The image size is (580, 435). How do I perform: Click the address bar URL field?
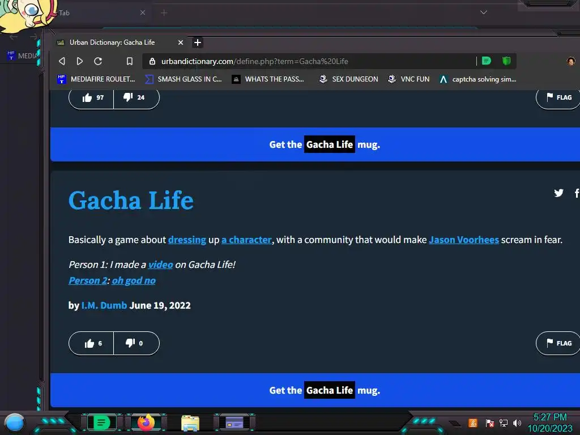coord(309,61)
